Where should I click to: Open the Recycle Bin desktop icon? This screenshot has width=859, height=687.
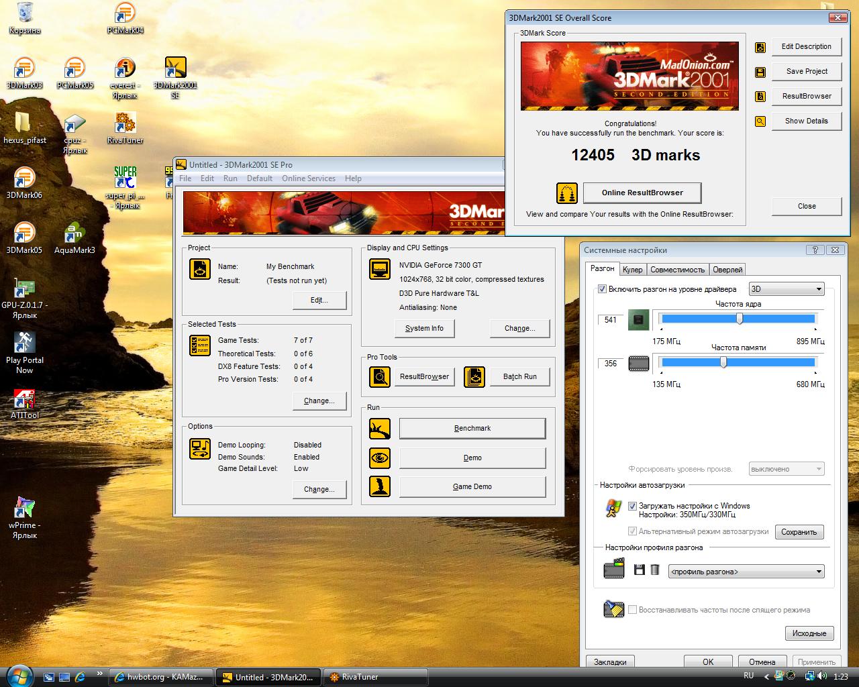(x=25, y=18)
